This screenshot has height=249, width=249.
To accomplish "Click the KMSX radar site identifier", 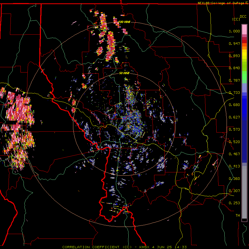I will 144,247.
